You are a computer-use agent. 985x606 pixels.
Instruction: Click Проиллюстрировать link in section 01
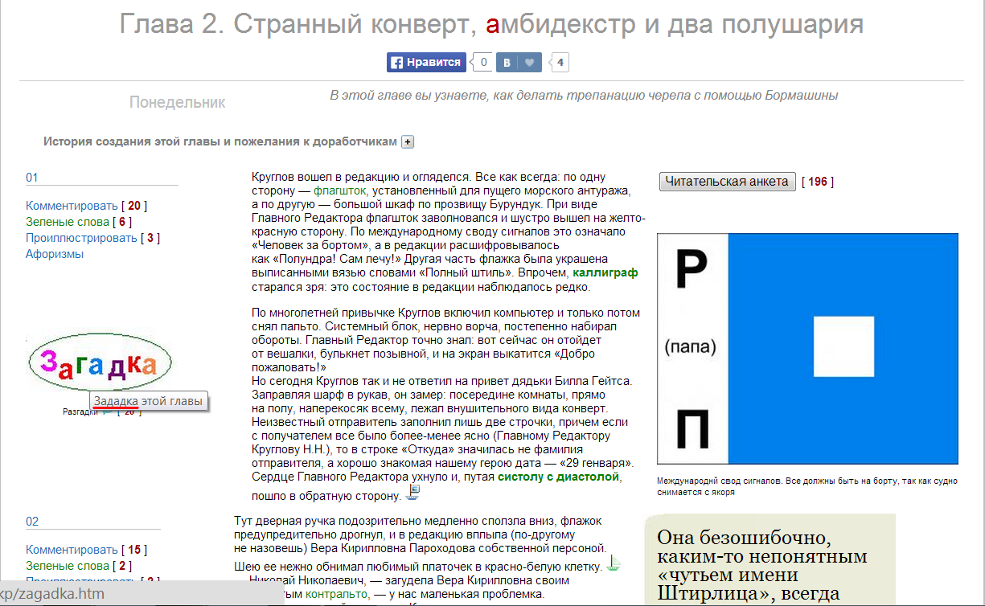tap(81, 238)
